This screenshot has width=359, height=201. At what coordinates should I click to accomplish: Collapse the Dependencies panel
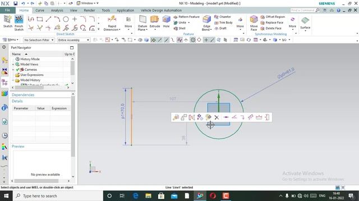[x=73, y=94]
